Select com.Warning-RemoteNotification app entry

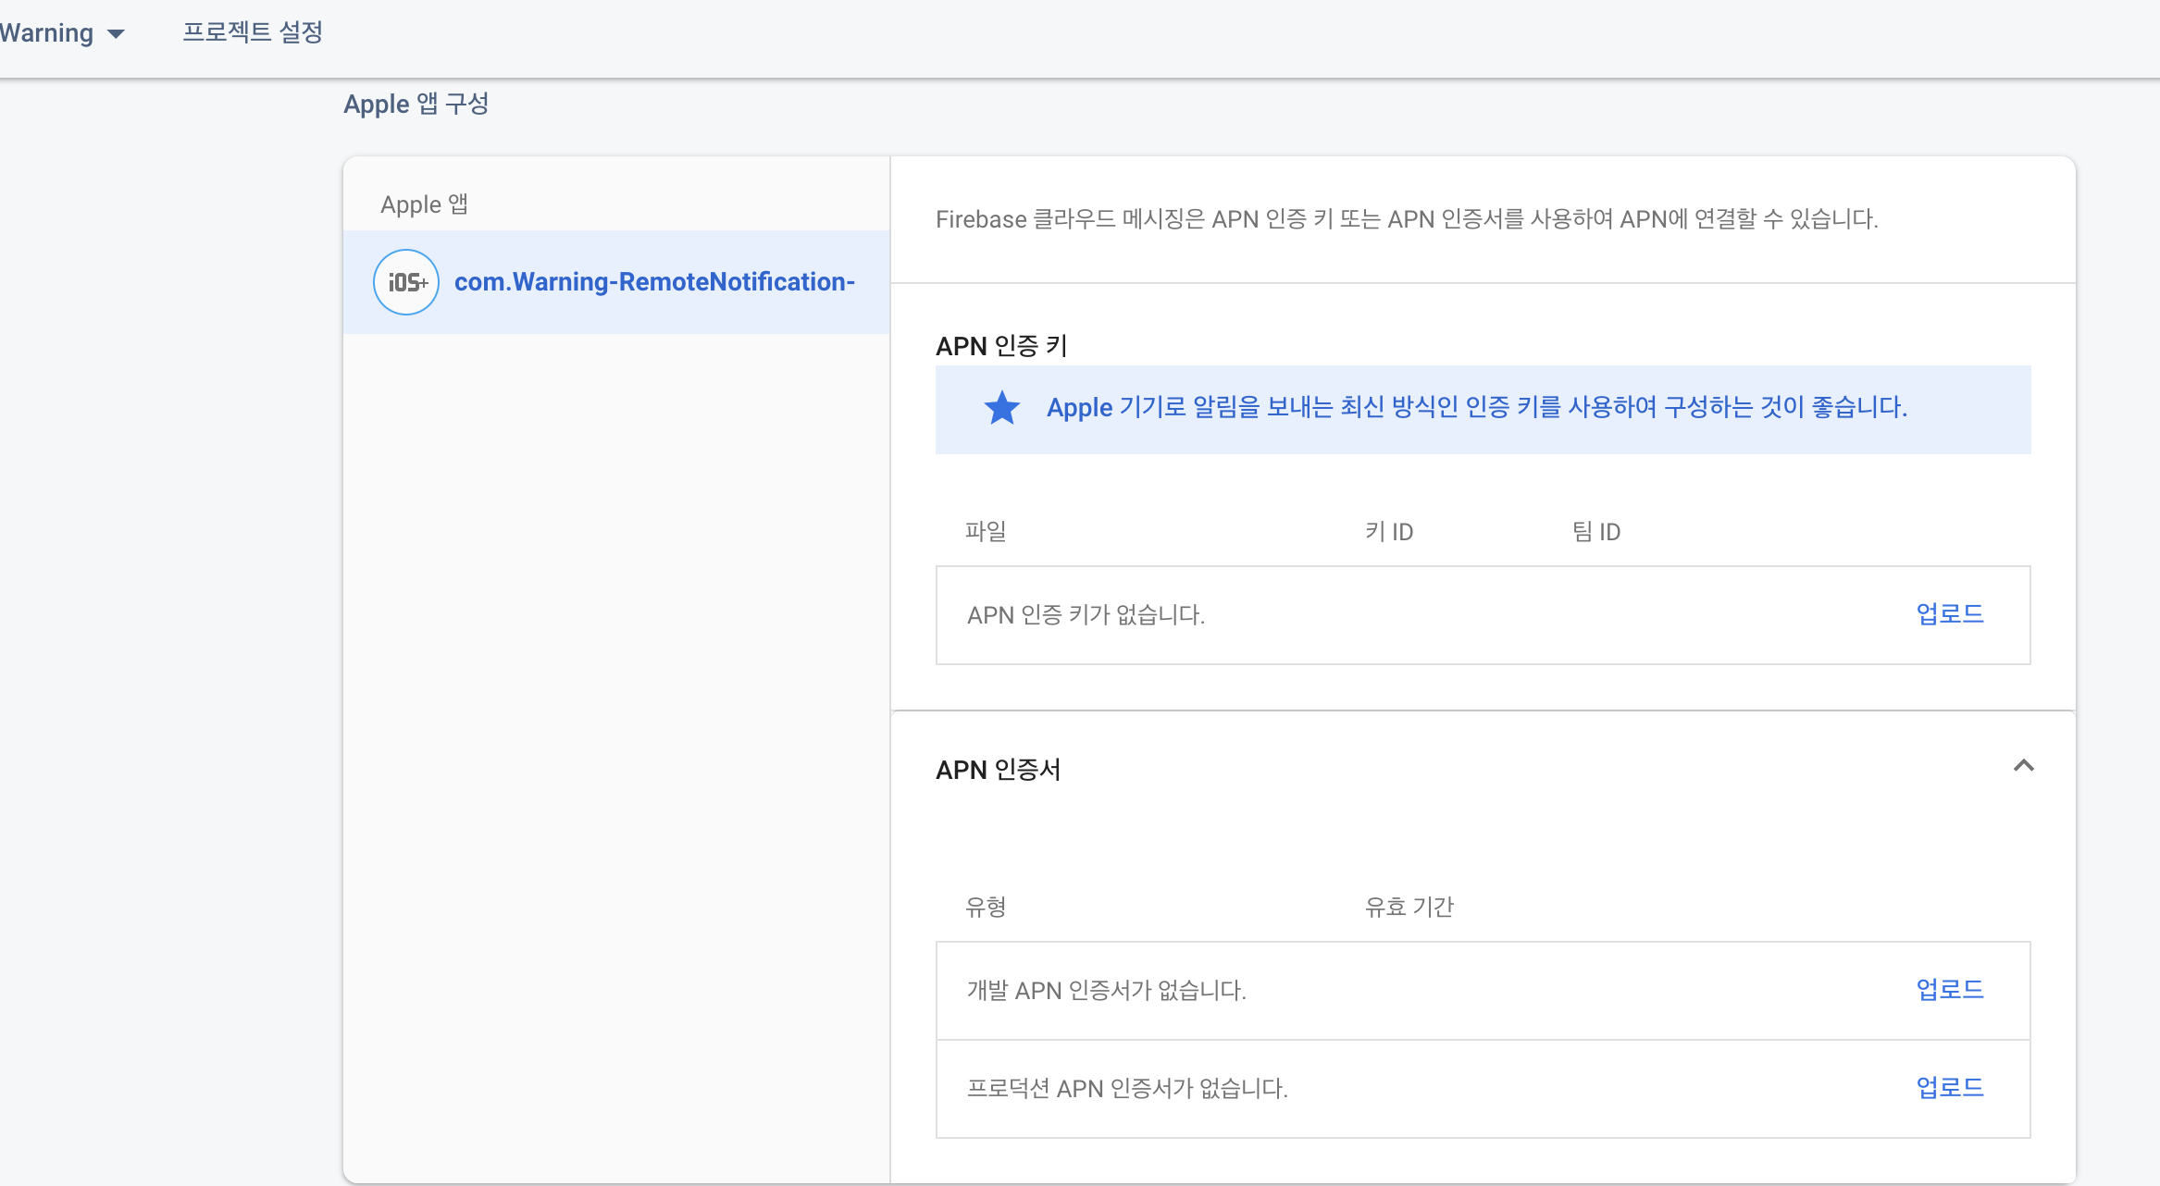tap(653, 282)
